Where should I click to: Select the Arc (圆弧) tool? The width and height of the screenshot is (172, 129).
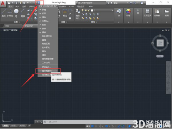23,13
